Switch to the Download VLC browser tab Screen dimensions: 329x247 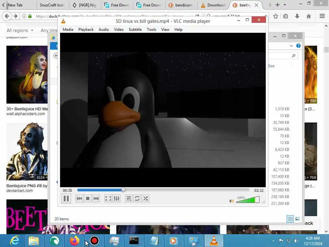point(213,5)
